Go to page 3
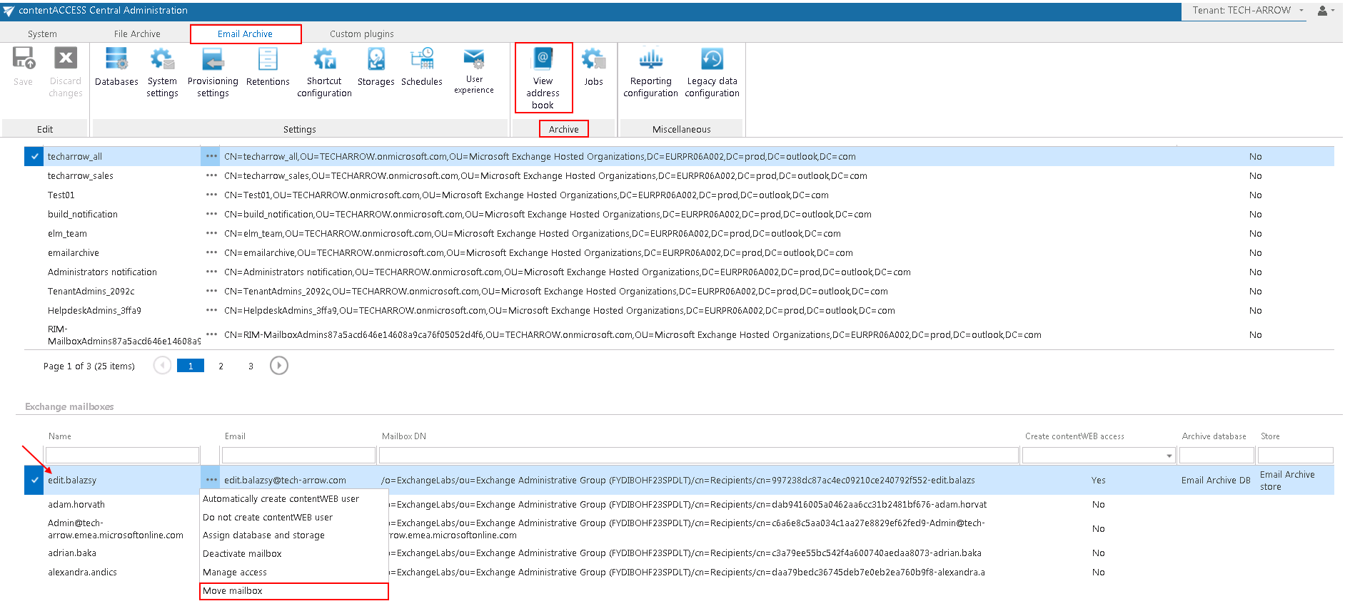 (x=251, y=366)
